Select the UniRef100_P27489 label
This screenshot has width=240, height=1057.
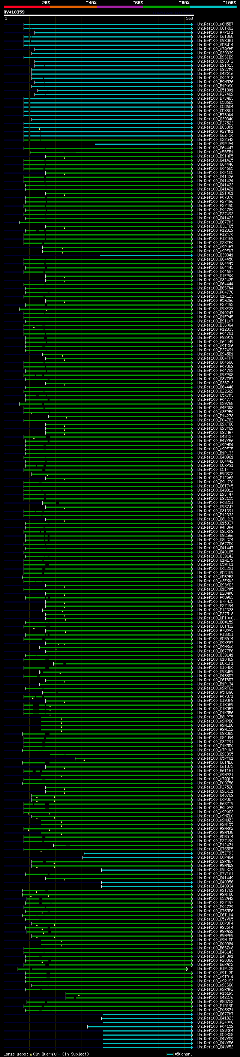coord(215,94)
